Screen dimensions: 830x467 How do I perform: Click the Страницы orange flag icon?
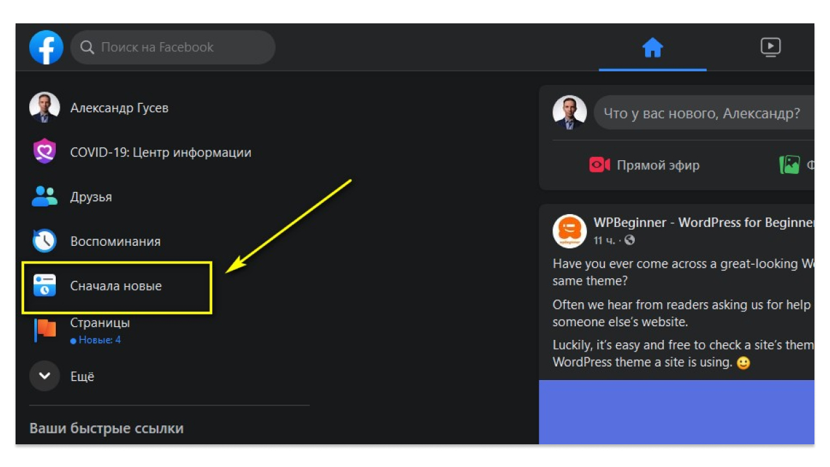[x=45, y=329]
